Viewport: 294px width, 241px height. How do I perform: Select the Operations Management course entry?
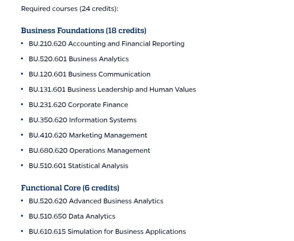coord(89,150)
